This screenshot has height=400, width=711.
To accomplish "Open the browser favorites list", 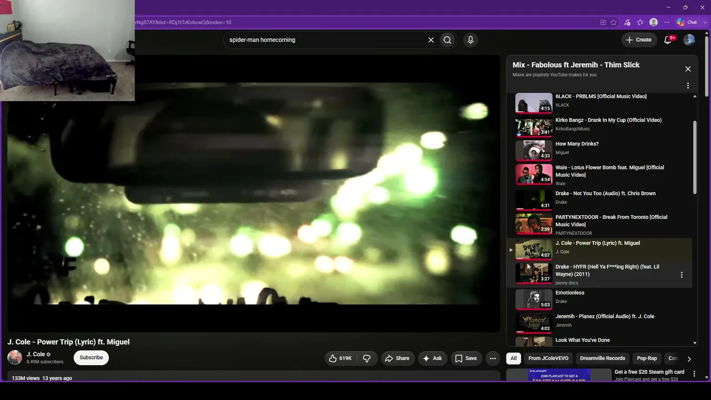I will (x=640, y=22).
